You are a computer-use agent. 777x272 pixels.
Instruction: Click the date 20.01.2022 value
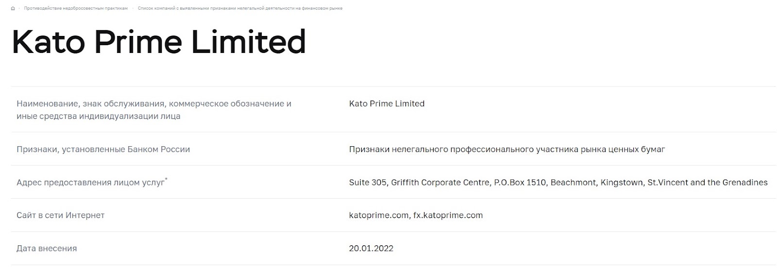[x=371, y=248]
